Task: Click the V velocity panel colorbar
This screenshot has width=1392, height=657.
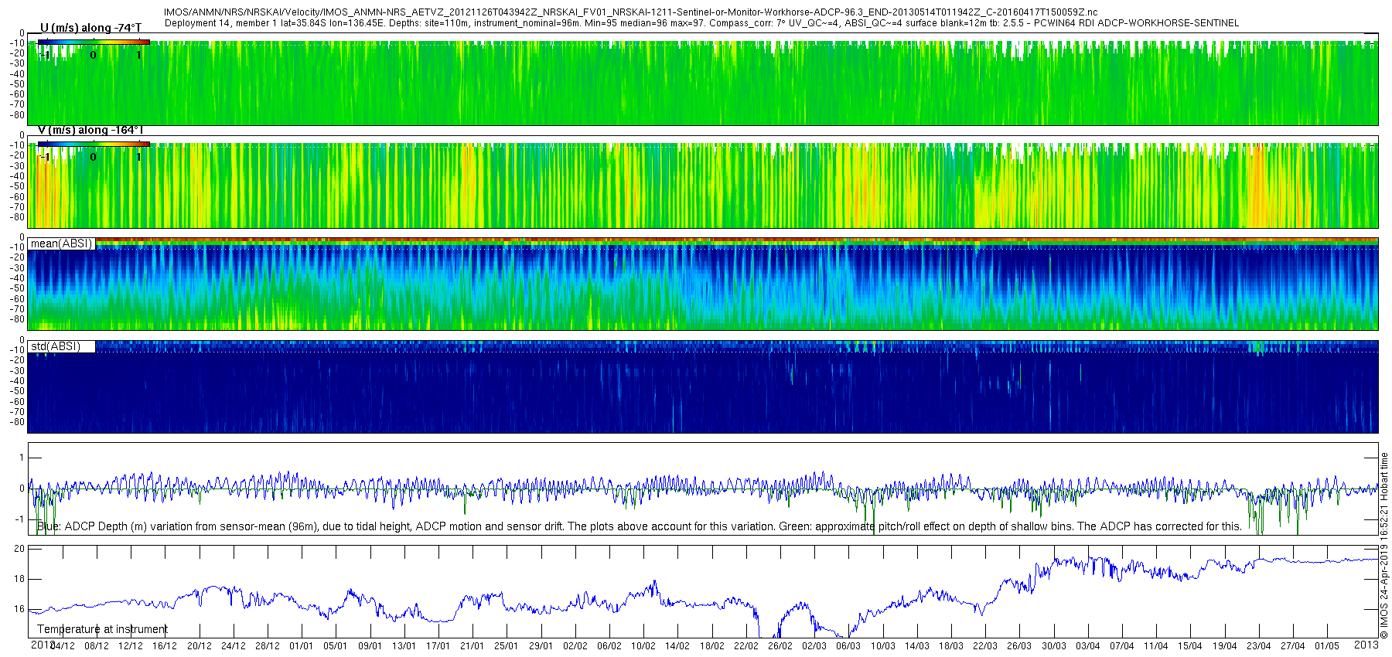Action: pos(94,144)
